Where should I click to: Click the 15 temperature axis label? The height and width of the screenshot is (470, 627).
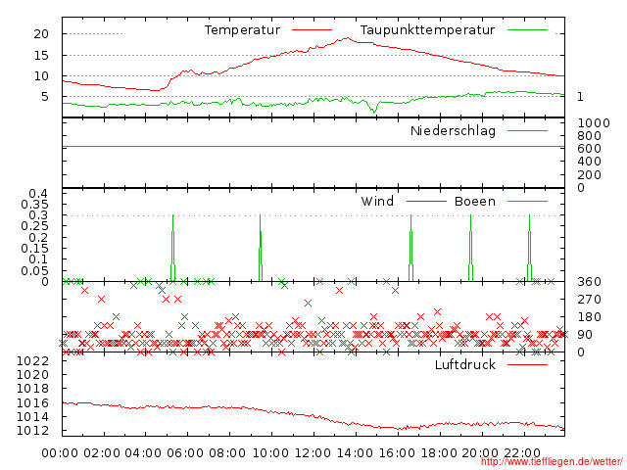pos(41,56)
